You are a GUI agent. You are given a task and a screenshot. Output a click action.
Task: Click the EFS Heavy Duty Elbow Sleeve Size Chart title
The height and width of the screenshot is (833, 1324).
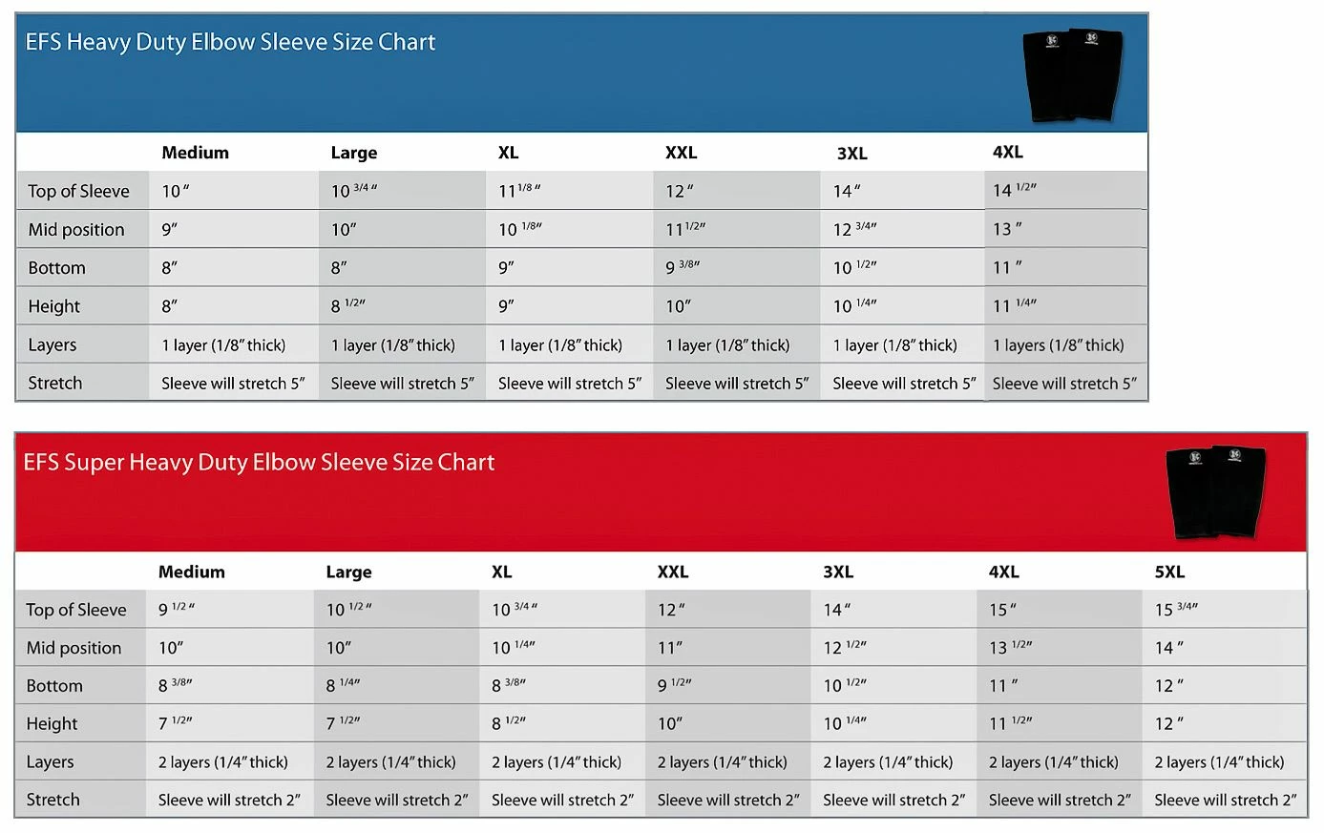(230, 42)
